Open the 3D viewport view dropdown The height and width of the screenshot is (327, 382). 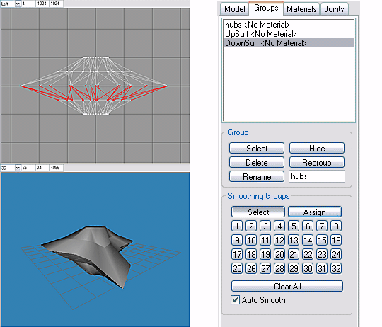click(18, 168)
